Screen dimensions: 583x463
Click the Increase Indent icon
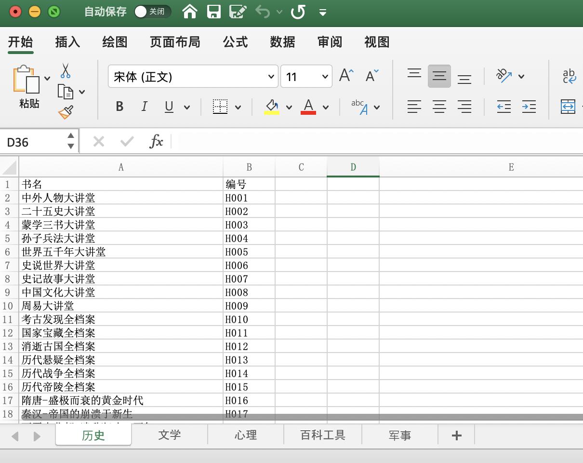tap(529, 107)
